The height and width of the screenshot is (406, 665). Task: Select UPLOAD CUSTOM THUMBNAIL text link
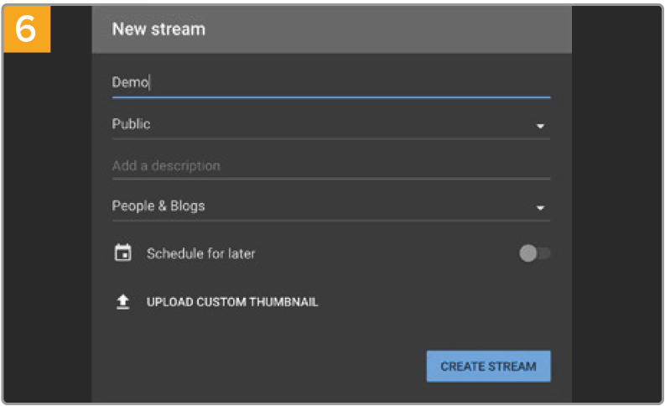coord(232,302)
